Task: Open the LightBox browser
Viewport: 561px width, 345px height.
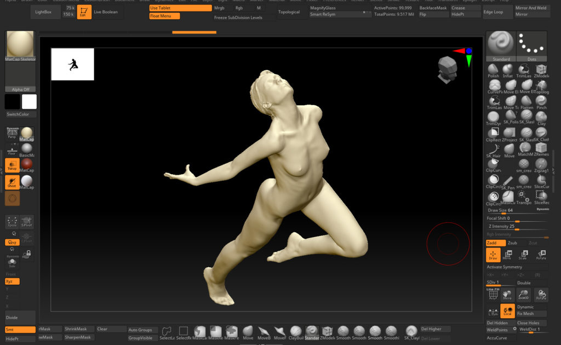Action: pos(45,12)
